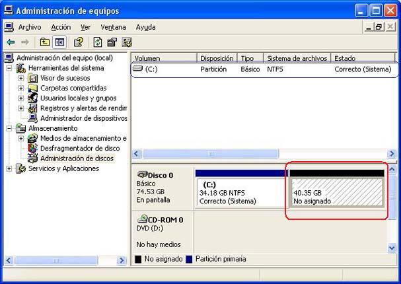Sort by the Disposición column header
The width and height of the screenshot is (401, 284).
point(217,58)
